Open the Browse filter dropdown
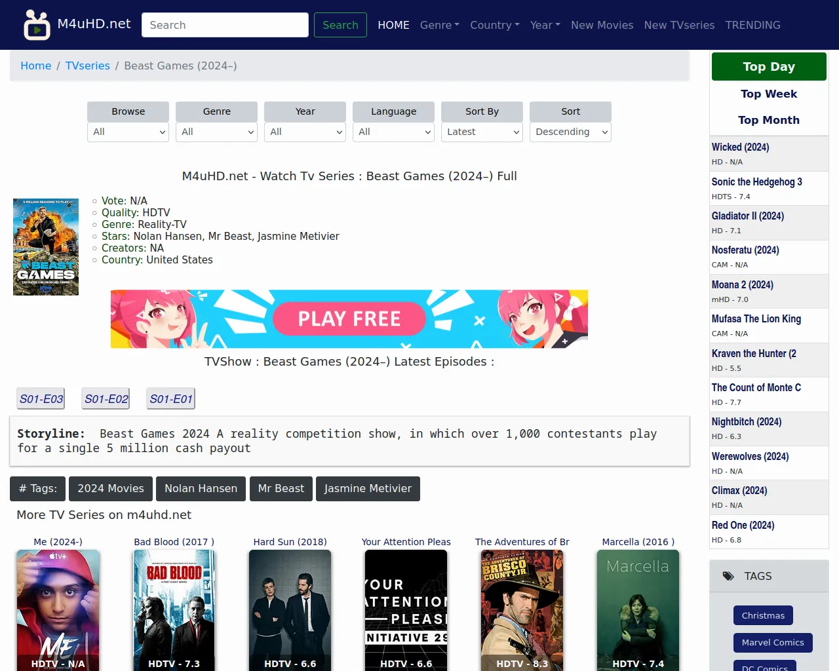The height and width of the screenshot is (671, 839). 128,132
